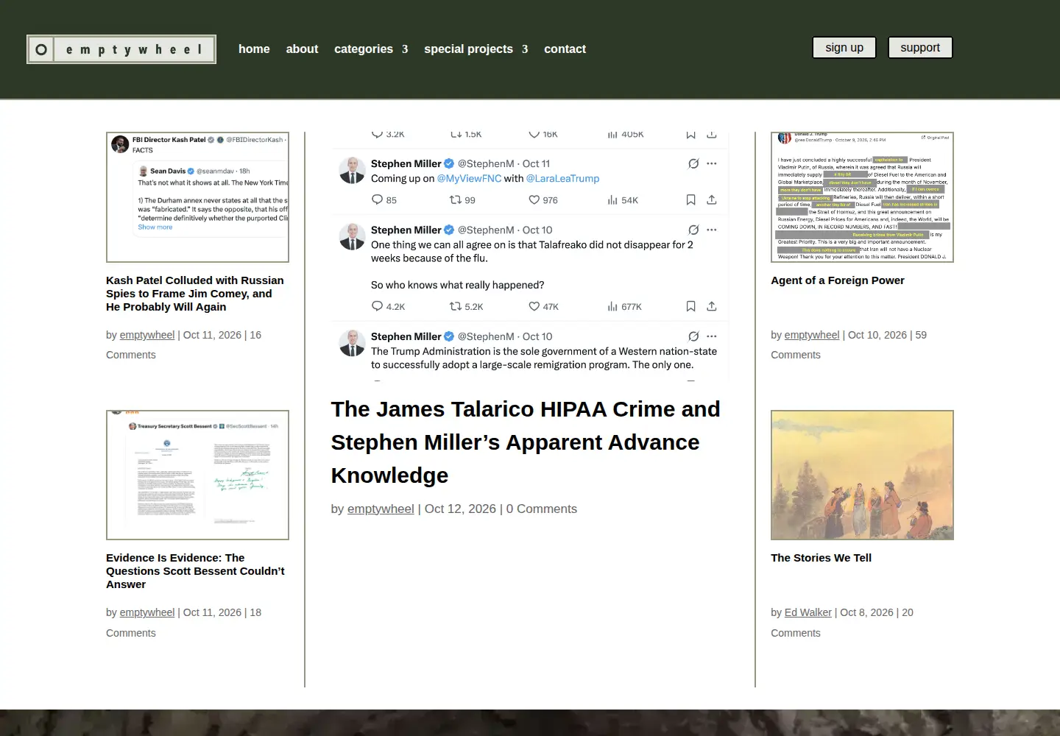The width and height of the screenshot is (1060, 736).
Task: Click the support button
Action: pyautogui.click(x=920, y=48)
